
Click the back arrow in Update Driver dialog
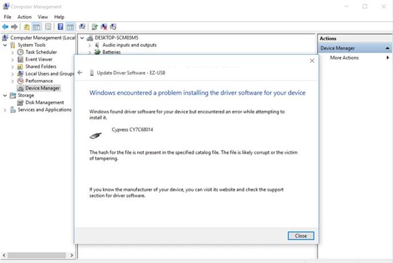click(x=80, y=72)
